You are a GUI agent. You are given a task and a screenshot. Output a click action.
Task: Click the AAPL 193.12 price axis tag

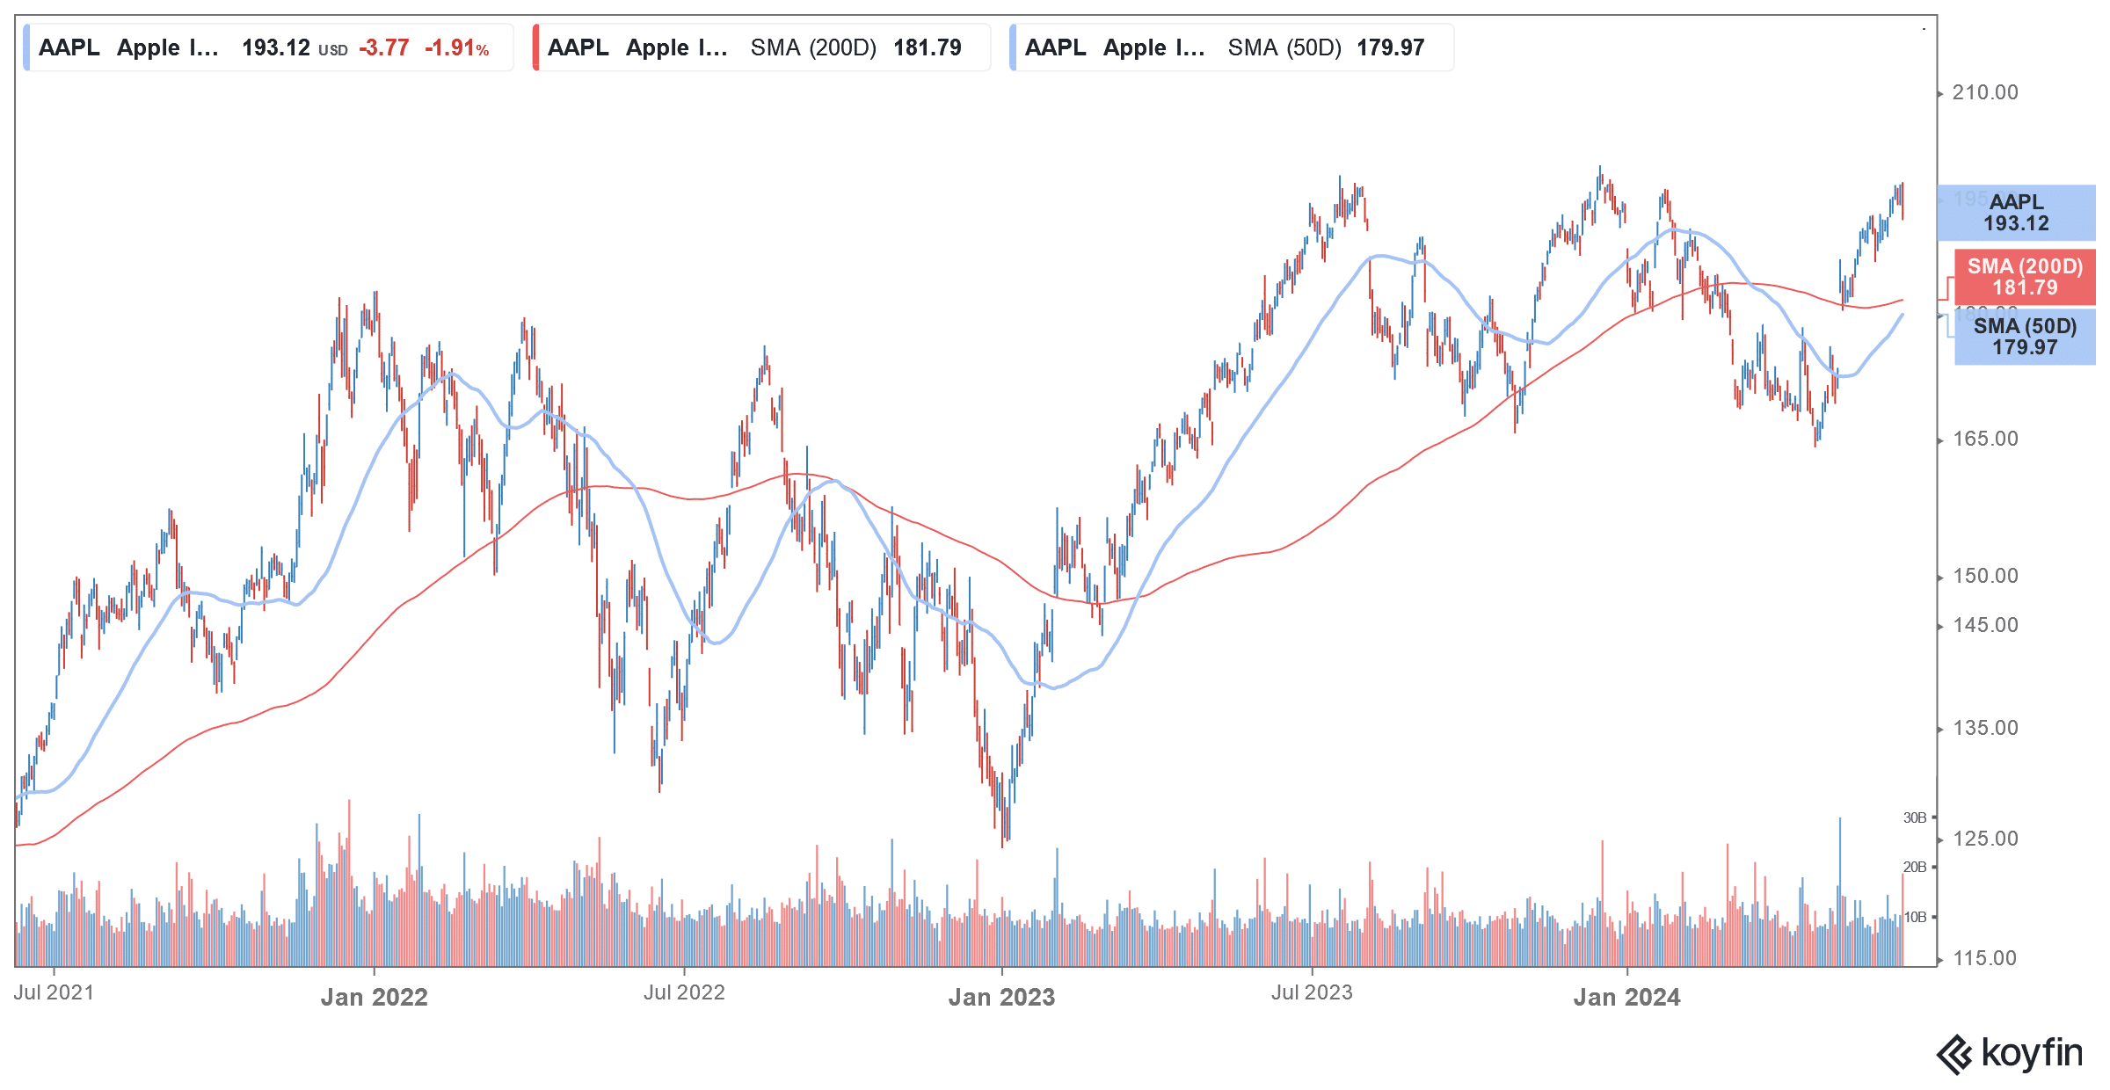coord(2016,213)
